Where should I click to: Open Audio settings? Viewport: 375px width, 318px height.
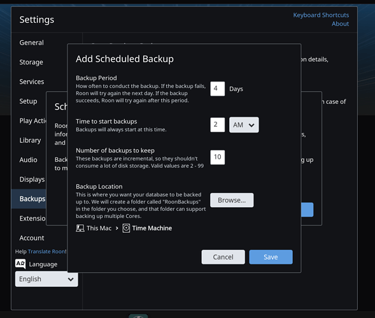click(28, 160)
